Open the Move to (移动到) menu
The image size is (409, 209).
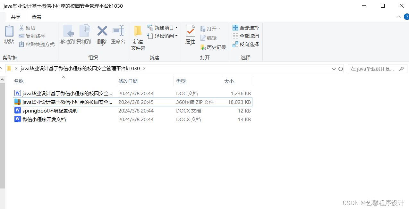(67, 35)
